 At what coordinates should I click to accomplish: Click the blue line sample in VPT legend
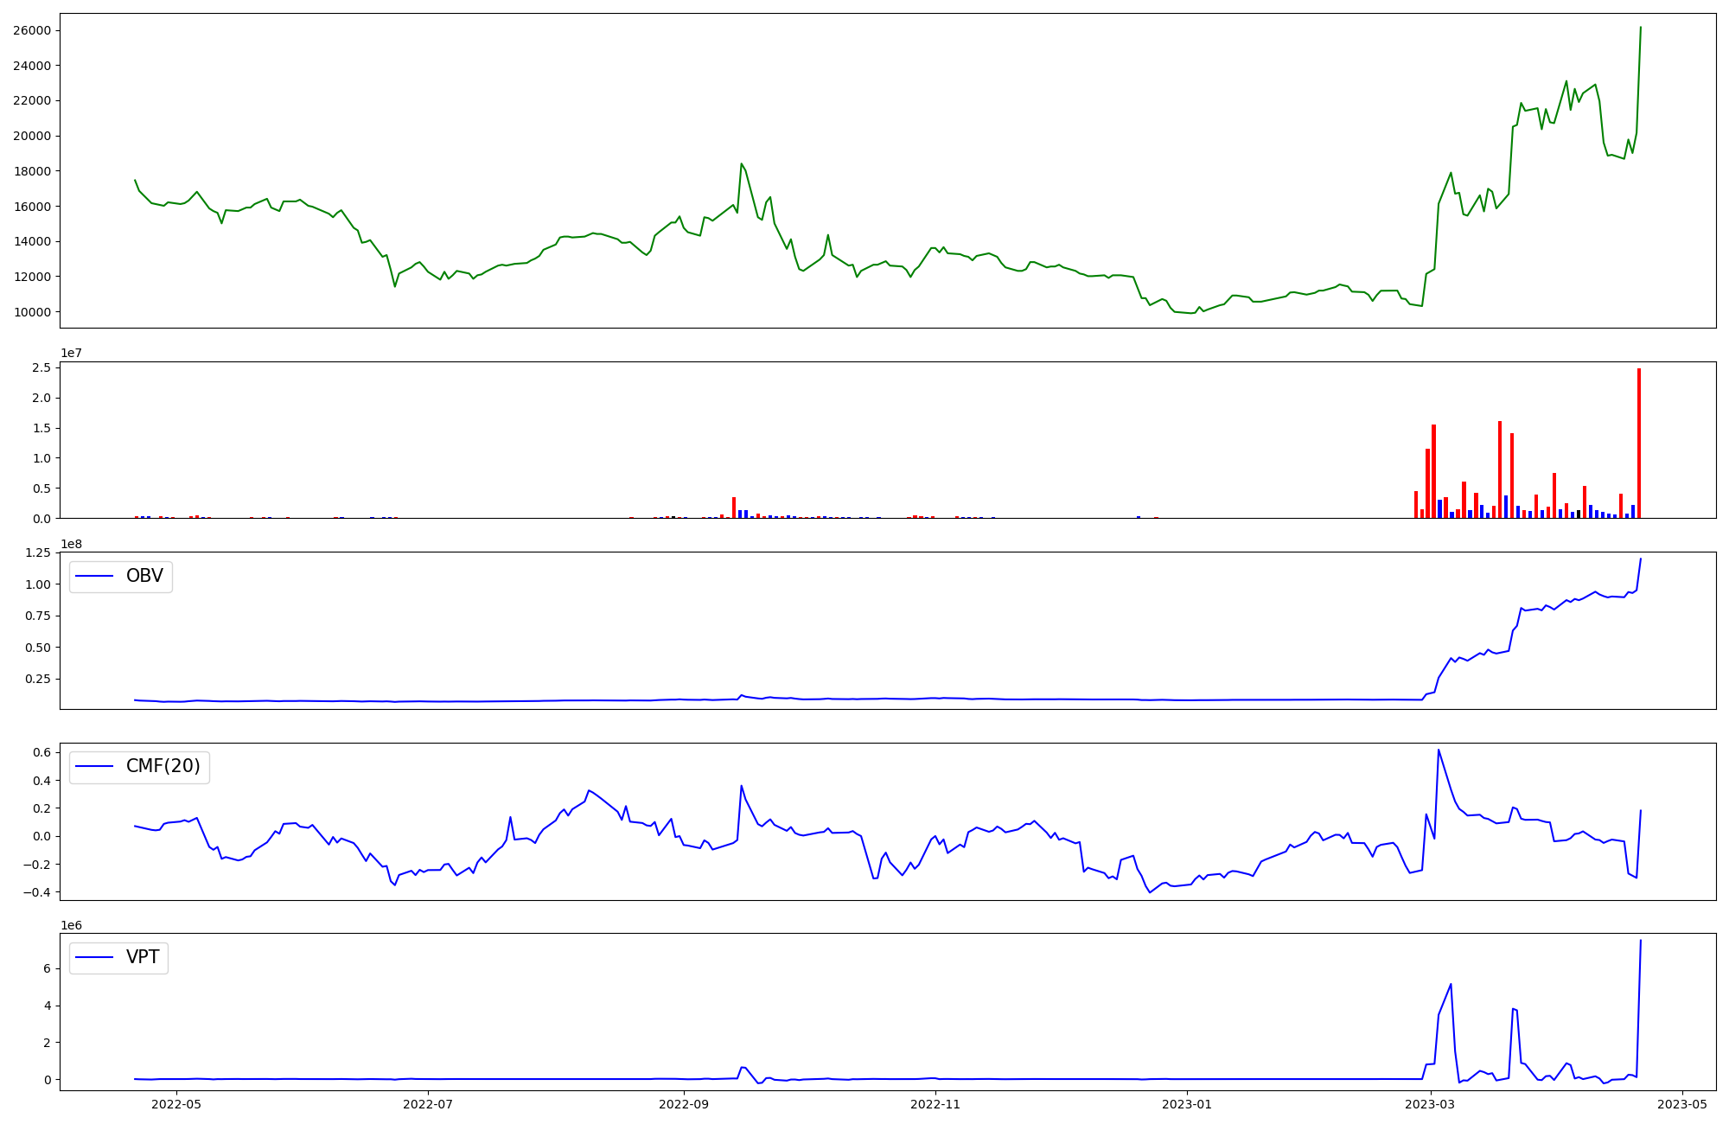coord(94,958)
